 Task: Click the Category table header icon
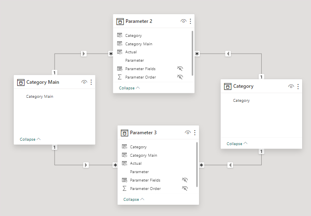228,86
